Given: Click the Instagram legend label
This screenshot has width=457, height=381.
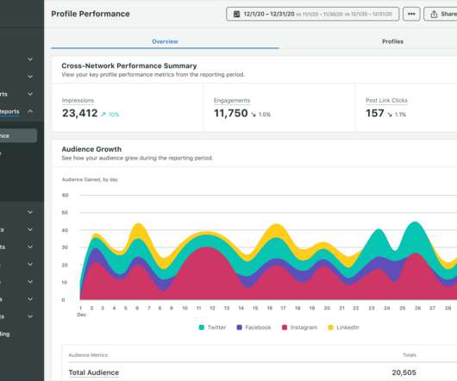Looking at the screenshot, I should pyautogui.click(x=304, y=328).
